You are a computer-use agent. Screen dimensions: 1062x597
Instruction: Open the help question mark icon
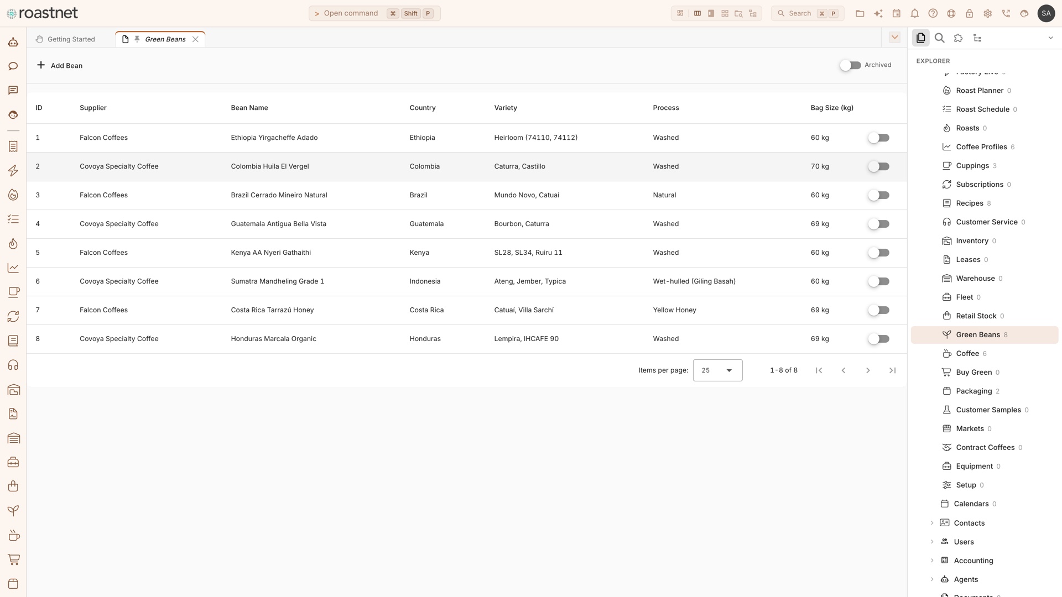pyautogui.click(x=933, y=13)
